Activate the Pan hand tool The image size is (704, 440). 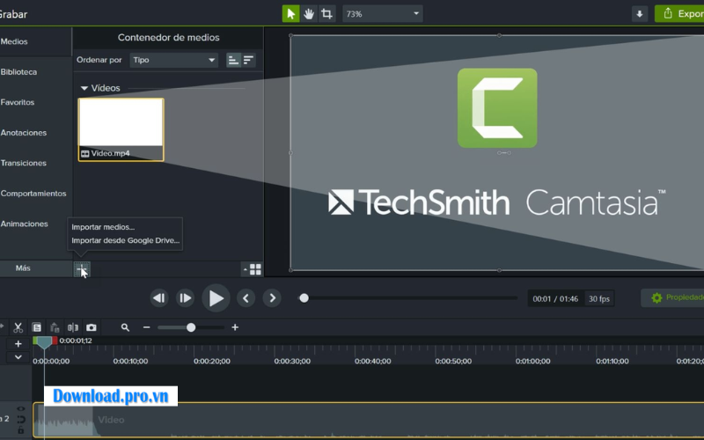pyautogui.click(x=309, y=14)
